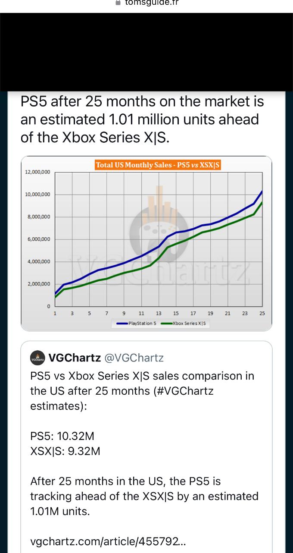Tap the #VGChartz hashtag
Image resolution: width=293 pixels, height=553 pixels.
click(184, 391)
